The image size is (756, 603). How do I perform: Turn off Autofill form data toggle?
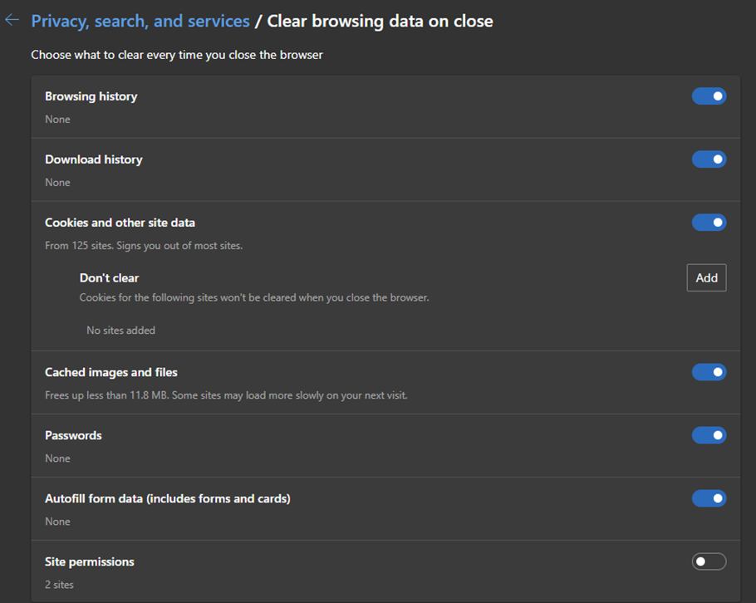coord(709,498)
